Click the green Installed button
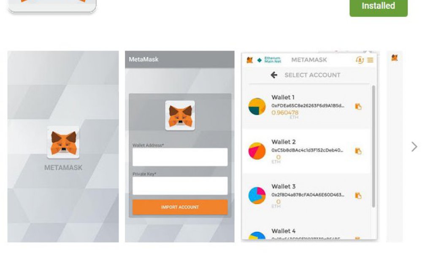 tap(379, 7)
